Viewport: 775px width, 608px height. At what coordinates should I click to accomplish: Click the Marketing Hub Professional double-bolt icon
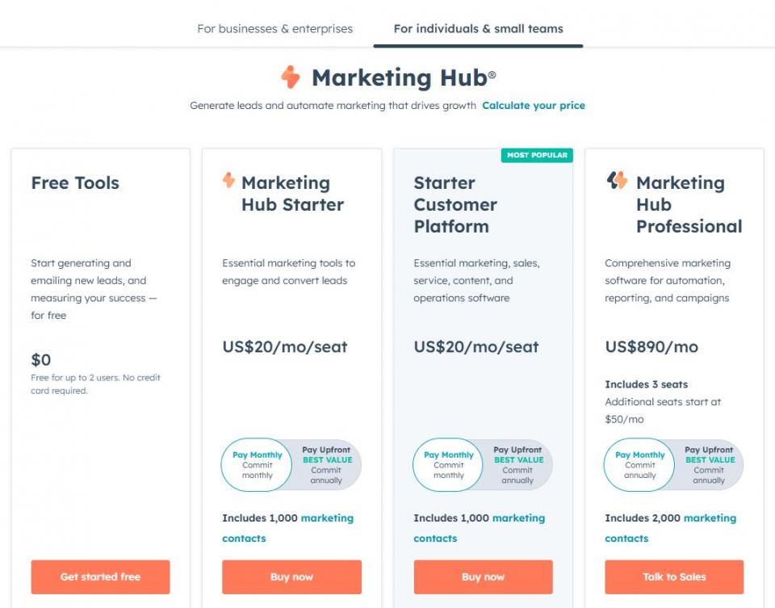coord(617,180)
